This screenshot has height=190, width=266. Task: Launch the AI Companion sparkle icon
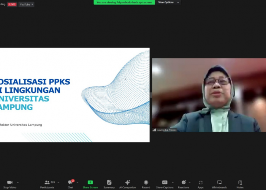[127, 182]
